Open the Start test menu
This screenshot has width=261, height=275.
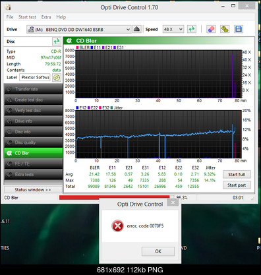click(27, 17)
